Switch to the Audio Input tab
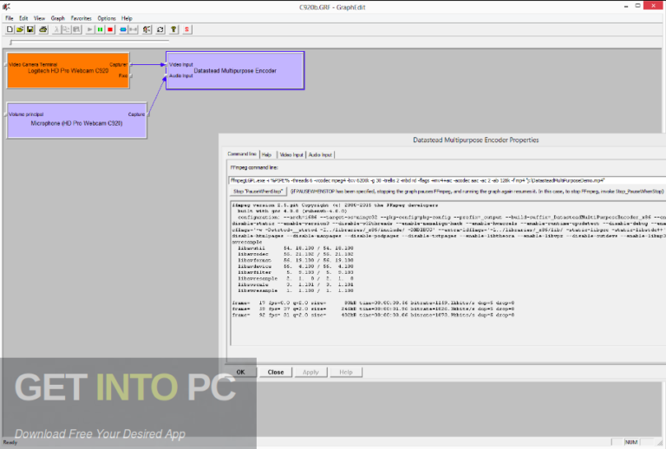The height and width of the screenshot is (449, 666). point(320,154)
